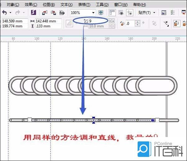187x161 pixels.
Task: Click the Y position field 199.774 mm
Action: tap(14, 26)
